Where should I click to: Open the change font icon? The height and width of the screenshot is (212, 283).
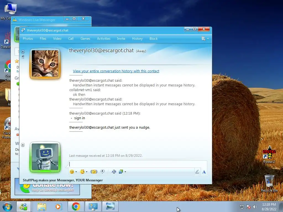[114, 172]
